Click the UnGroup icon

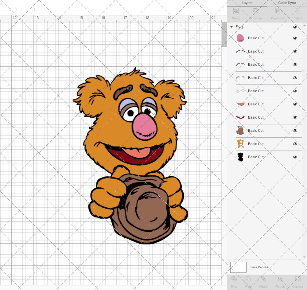(x=255, y=11)
